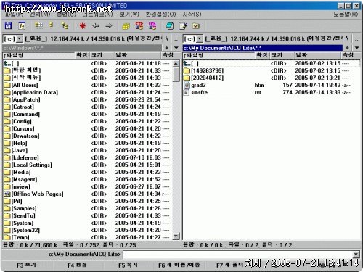
Task: Click the blue floppy disk toolbar icon
Action: pos(9,26)
